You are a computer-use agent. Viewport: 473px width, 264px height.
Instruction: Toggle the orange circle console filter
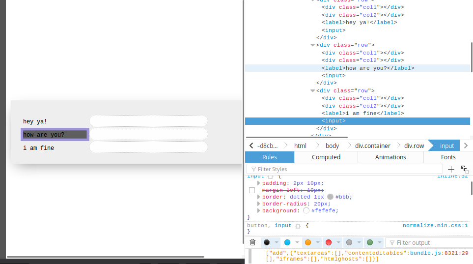pyautogui.click(x=308, y=242)
